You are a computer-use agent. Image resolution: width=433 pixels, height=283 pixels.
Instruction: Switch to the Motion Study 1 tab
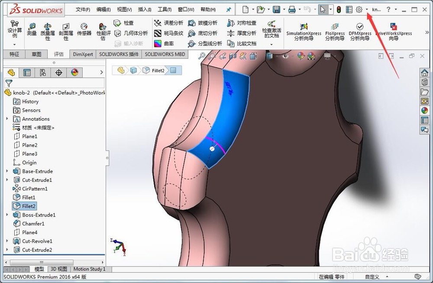click(x=89, y=269)
